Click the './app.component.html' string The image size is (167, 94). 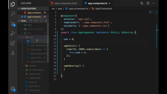(96, 22)
